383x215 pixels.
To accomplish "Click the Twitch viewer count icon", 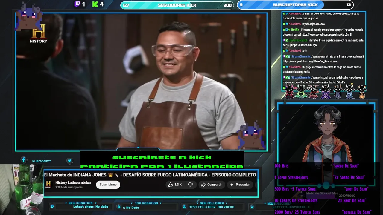I will pos(77,4).
